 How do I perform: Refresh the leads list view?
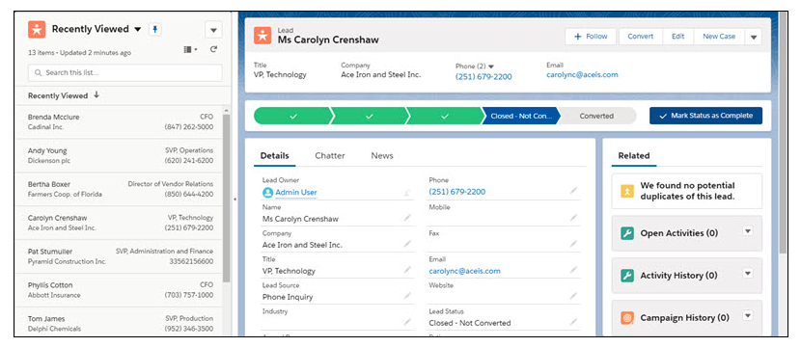click(x=213, y=49)
